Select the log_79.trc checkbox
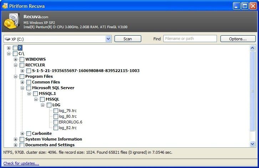The image size is (259, 168). pos(56,111)
